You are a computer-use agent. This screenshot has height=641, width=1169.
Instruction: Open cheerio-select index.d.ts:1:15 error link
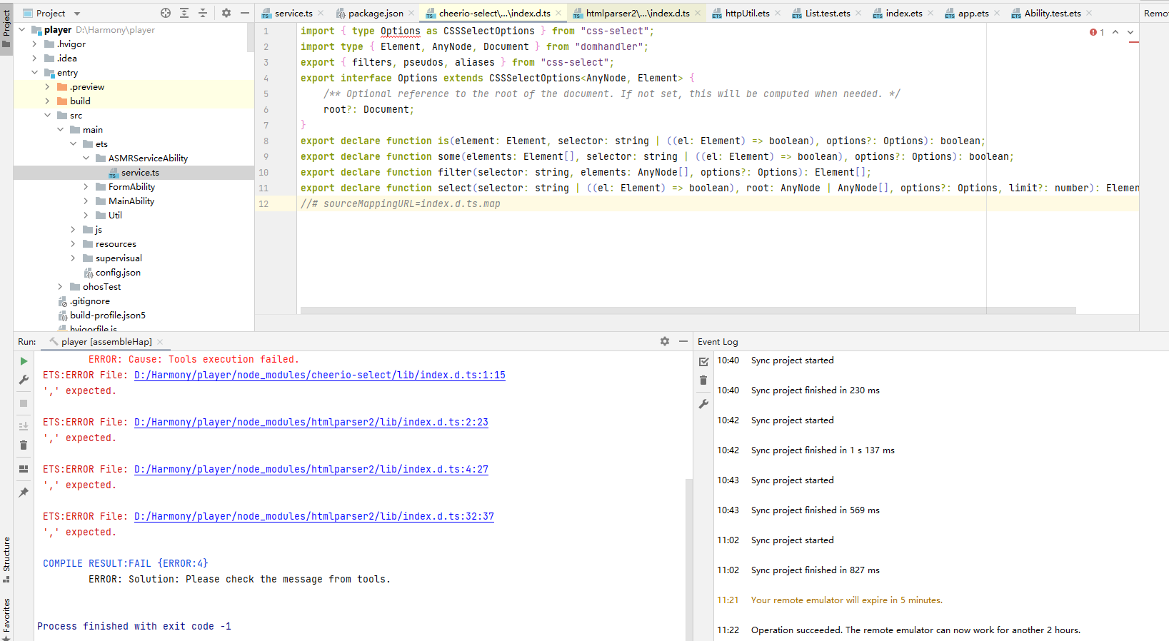click(320, 375)
